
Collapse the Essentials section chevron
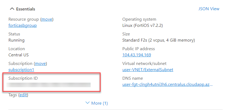12,9
